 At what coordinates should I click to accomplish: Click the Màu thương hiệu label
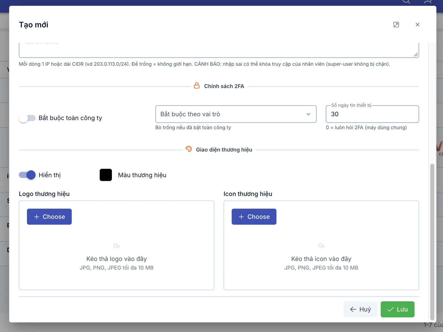[x=142, y=175]
